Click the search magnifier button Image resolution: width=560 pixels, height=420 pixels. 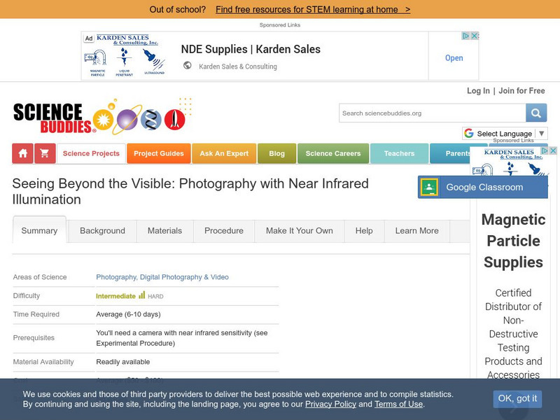point(536,113)
